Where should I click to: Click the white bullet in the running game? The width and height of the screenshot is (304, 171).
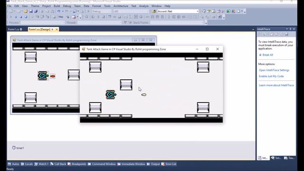tap(144, 95)
